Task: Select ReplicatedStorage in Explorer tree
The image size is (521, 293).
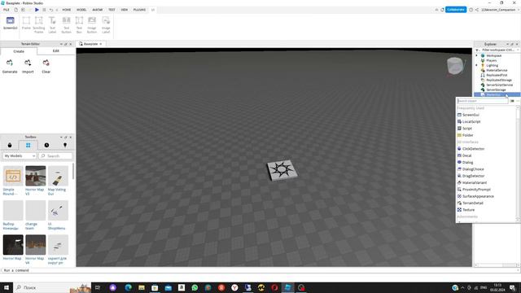Action: (499, 80)
